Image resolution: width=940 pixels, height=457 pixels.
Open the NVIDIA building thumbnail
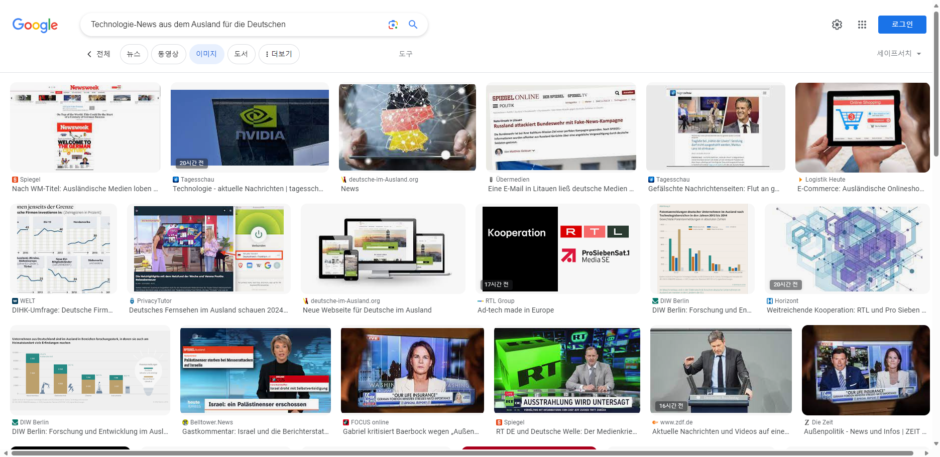coord(250,127)
